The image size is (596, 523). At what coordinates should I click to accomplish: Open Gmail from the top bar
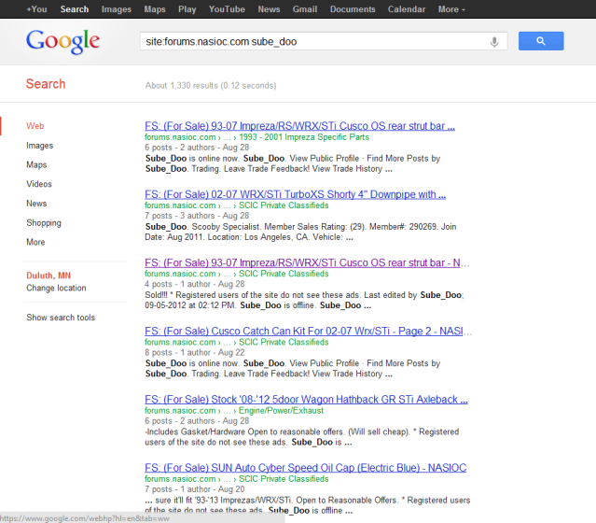305,9
